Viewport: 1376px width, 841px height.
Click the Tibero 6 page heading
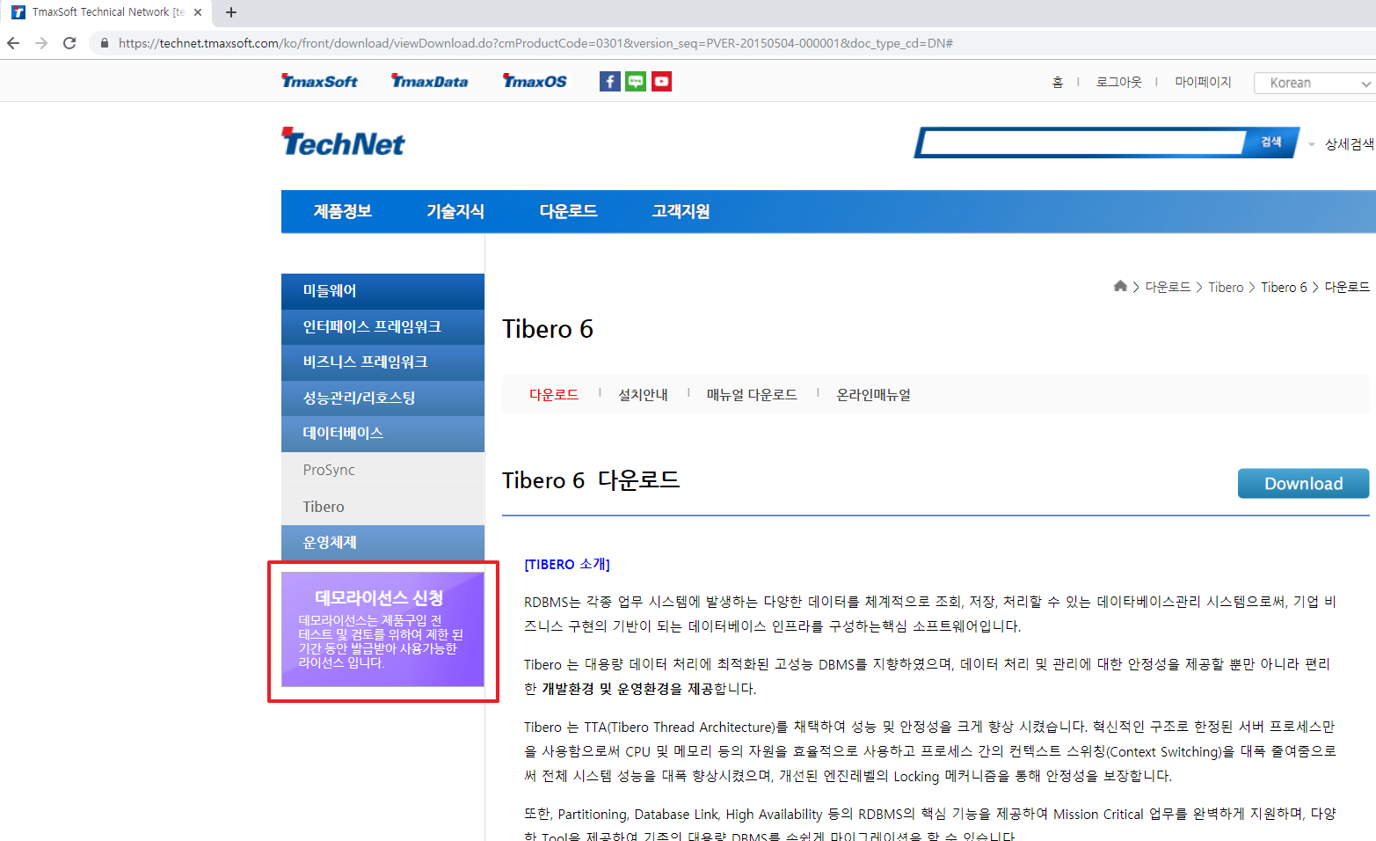click(x=548, y=329)
